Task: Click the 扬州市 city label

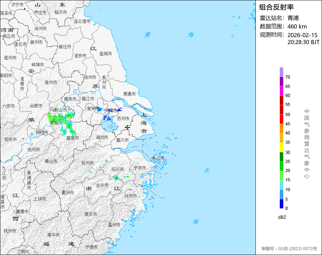Action: point(90,77)
